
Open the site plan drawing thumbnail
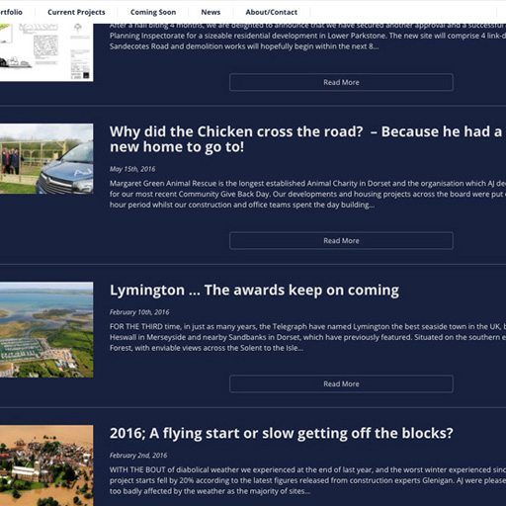point(46,52)
